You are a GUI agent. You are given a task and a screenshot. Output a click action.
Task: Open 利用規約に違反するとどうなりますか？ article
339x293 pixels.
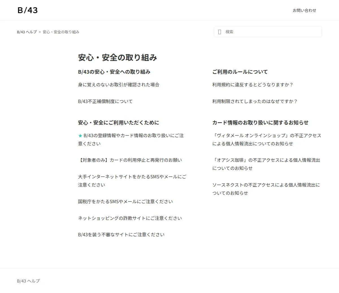click(253, 85)
